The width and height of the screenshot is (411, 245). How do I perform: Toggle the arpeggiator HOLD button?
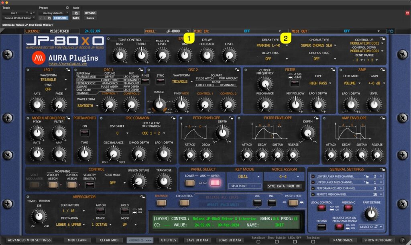(x=125, y=211)
